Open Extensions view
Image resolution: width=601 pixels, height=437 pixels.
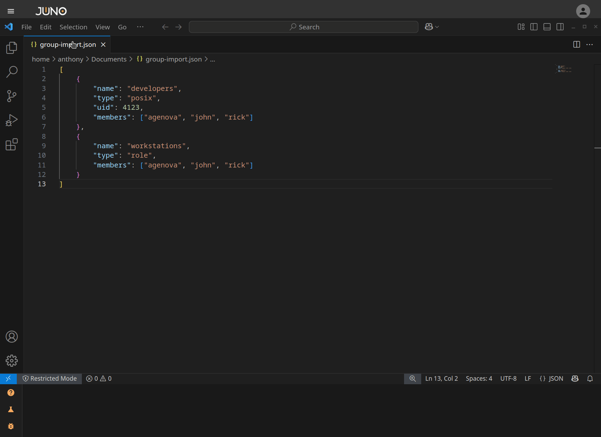click(x=12, y=144)
